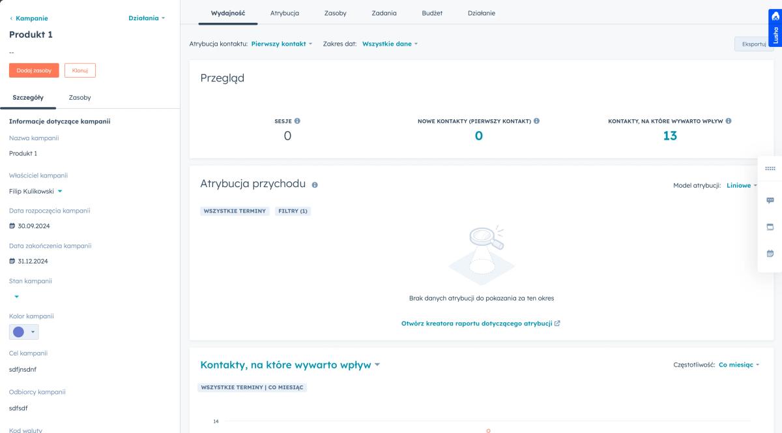The image size is (782, 433).
Task: Click the Dodaj zasoby button
Action: (34, 70)
